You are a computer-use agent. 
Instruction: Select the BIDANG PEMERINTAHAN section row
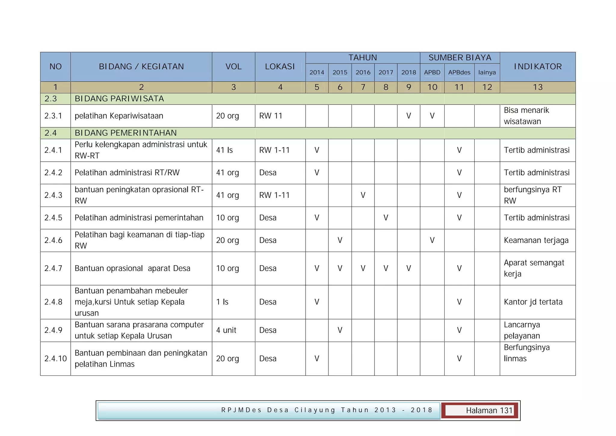(125, 133)
